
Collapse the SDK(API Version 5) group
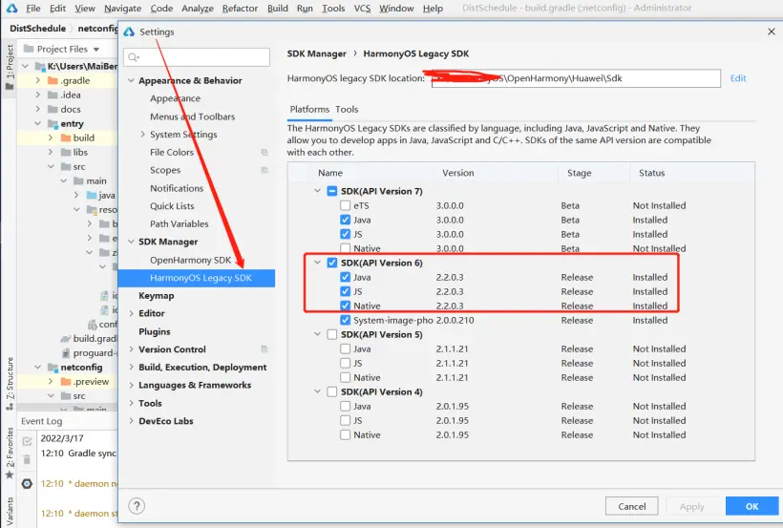click(x=317, y=334)
